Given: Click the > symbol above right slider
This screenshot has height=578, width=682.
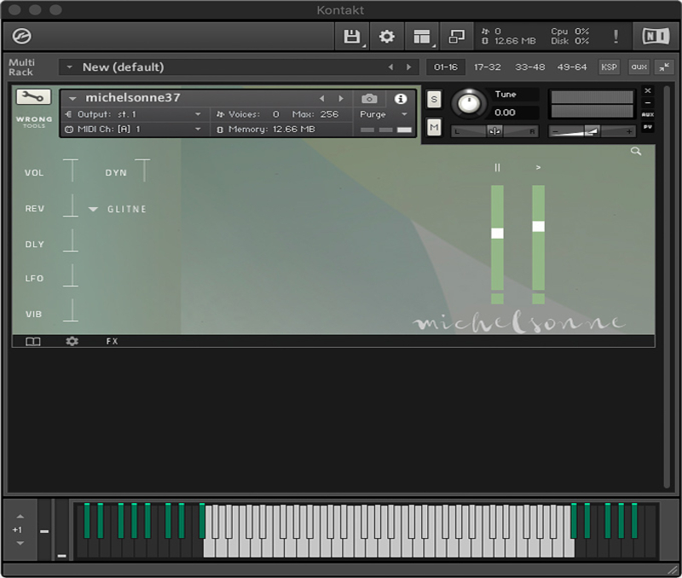Looking at the screenshot, I should (538, 167).
